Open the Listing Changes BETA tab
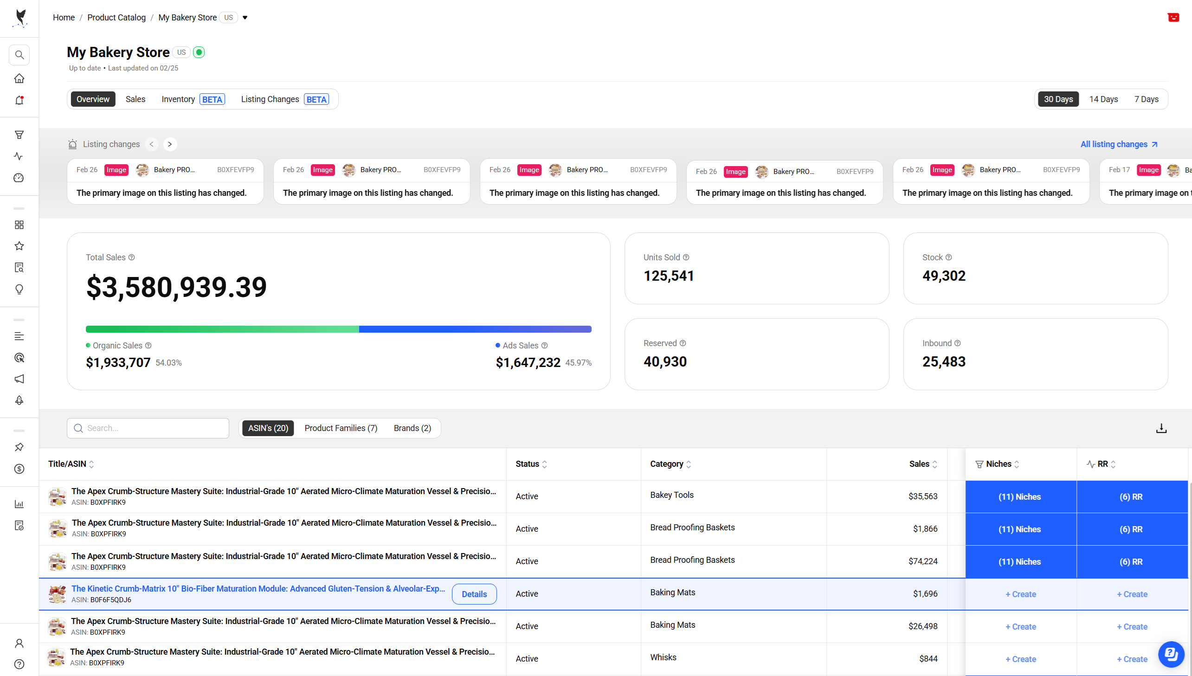The width and height of the screenshot is (1192, 676). (x=284, y=99)
